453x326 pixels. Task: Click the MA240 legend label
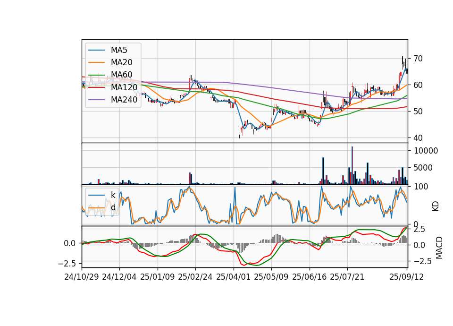point(124,100)
